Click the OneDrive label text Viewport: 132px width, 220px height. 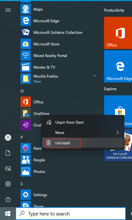click(x=41, y=113)
